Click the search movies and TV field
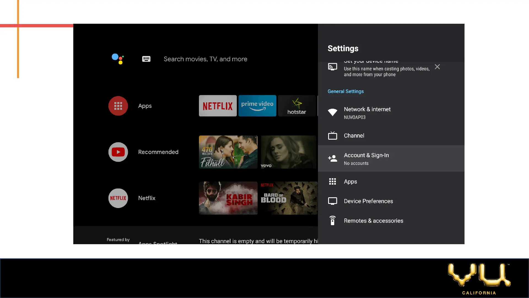The width and height of the screenshot is (529, 298). coord(205,59)
